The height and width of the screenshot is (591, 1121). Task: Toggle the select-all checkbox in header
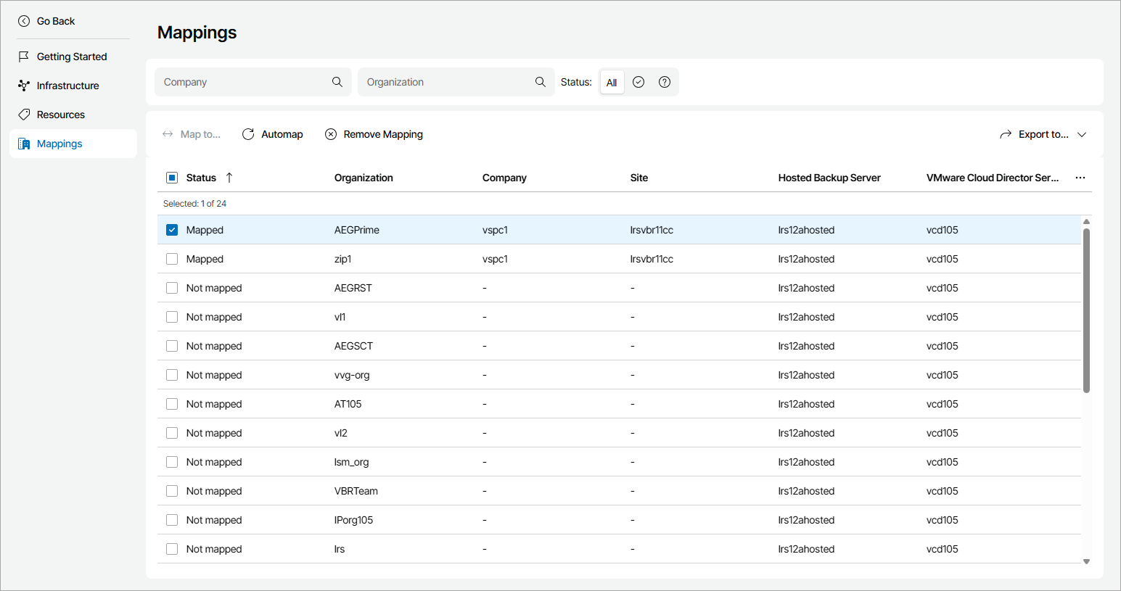pyautogui.click(x=172, y=178)
